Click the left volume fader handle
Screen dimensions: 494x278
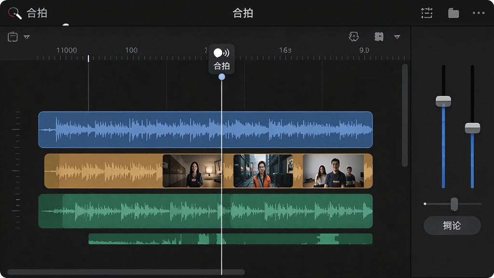[x=443, y=101]
